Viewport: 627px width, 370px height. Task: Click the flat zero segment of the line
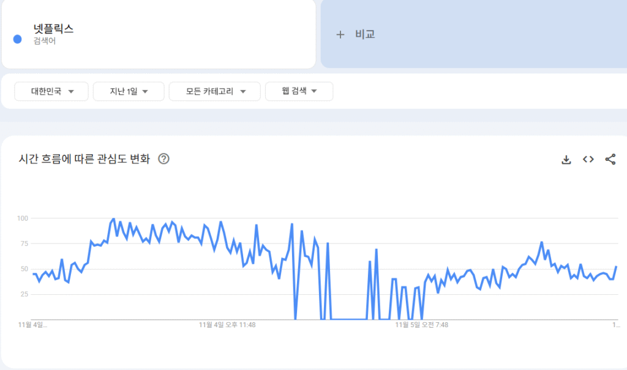tap(348, 319)
